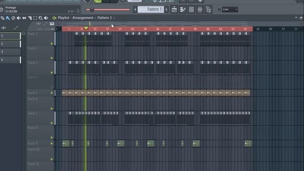This screenshot has height=171, width=304.
Task: Click the first brown clip on Track 5
Action: pyautogui.click(x=65, y=93)
